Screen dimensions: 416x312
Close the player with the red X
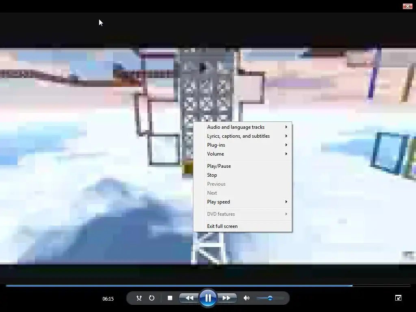pos(407,6)
